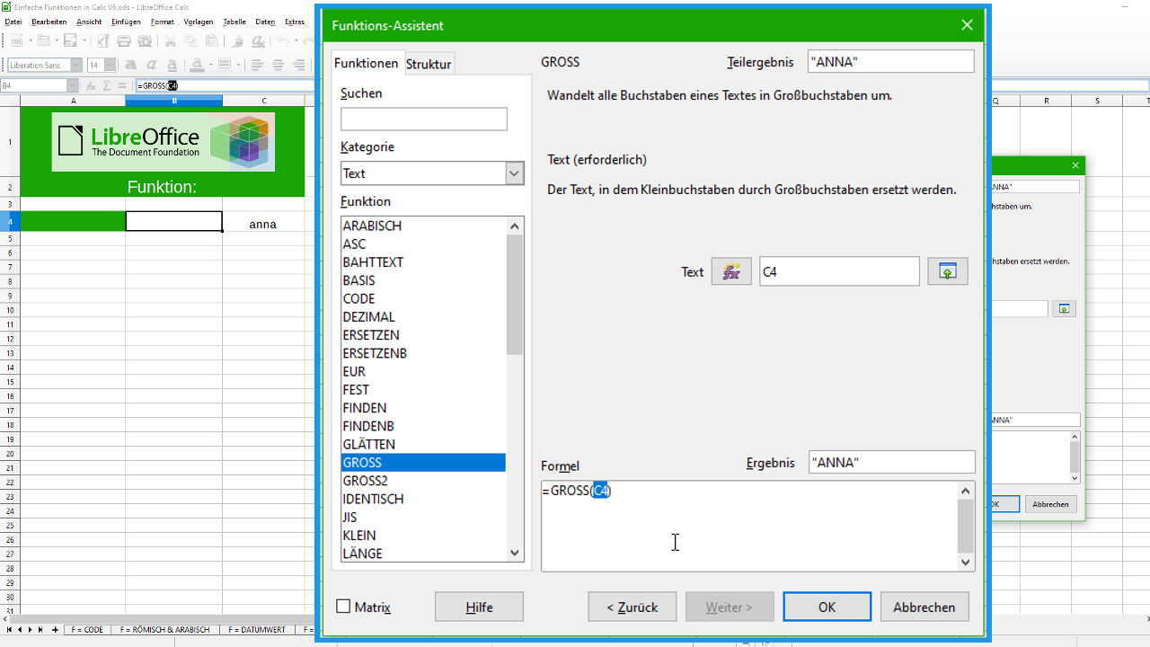Open the font name dropdown Liberation Sans
The width and height of the screenshot is (1150, 647).
click(x=75, y=63)
